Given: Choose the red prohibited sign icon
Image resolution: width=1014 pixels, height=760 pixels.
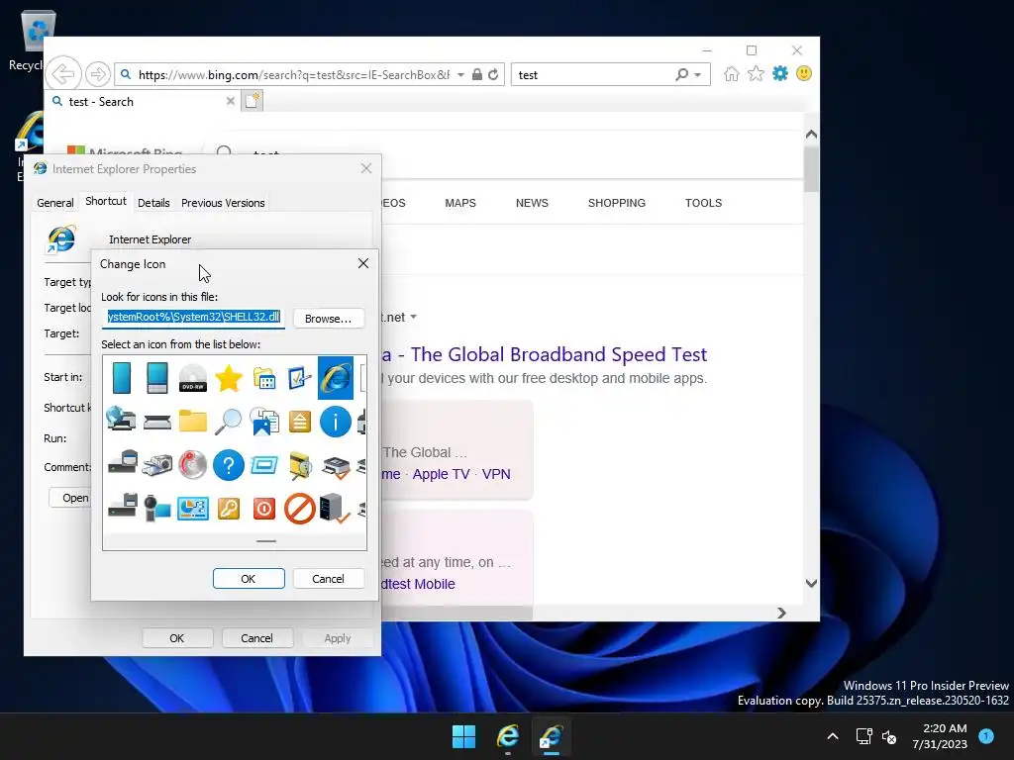Looking at the screenshot, I should click(x=300, y=509).
